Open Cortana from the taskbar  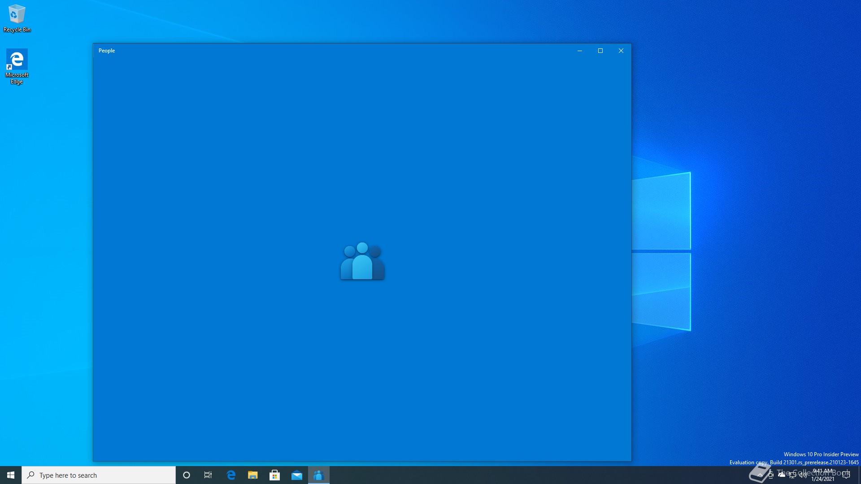click(187, 475)
